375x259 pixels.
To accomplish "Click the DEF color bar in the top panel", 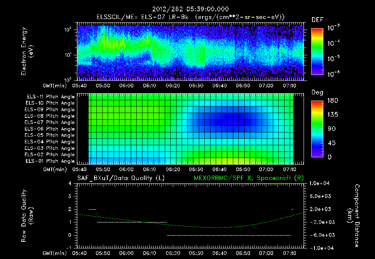I will [x=317, y=51].
